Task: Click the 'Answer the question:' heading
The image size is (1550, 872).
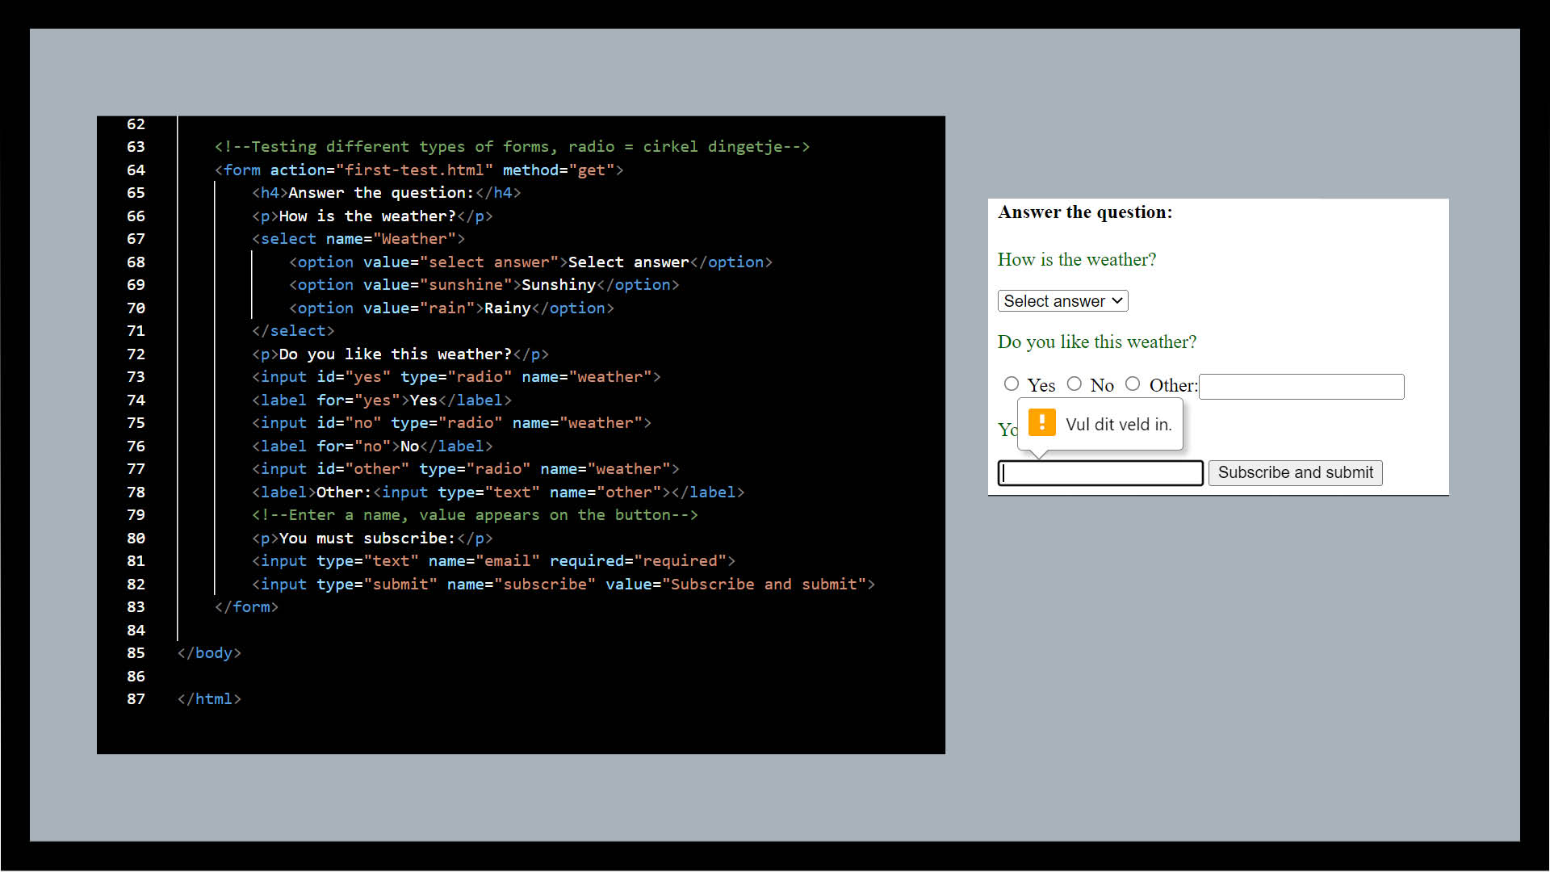Action: tap(1085, 212)
